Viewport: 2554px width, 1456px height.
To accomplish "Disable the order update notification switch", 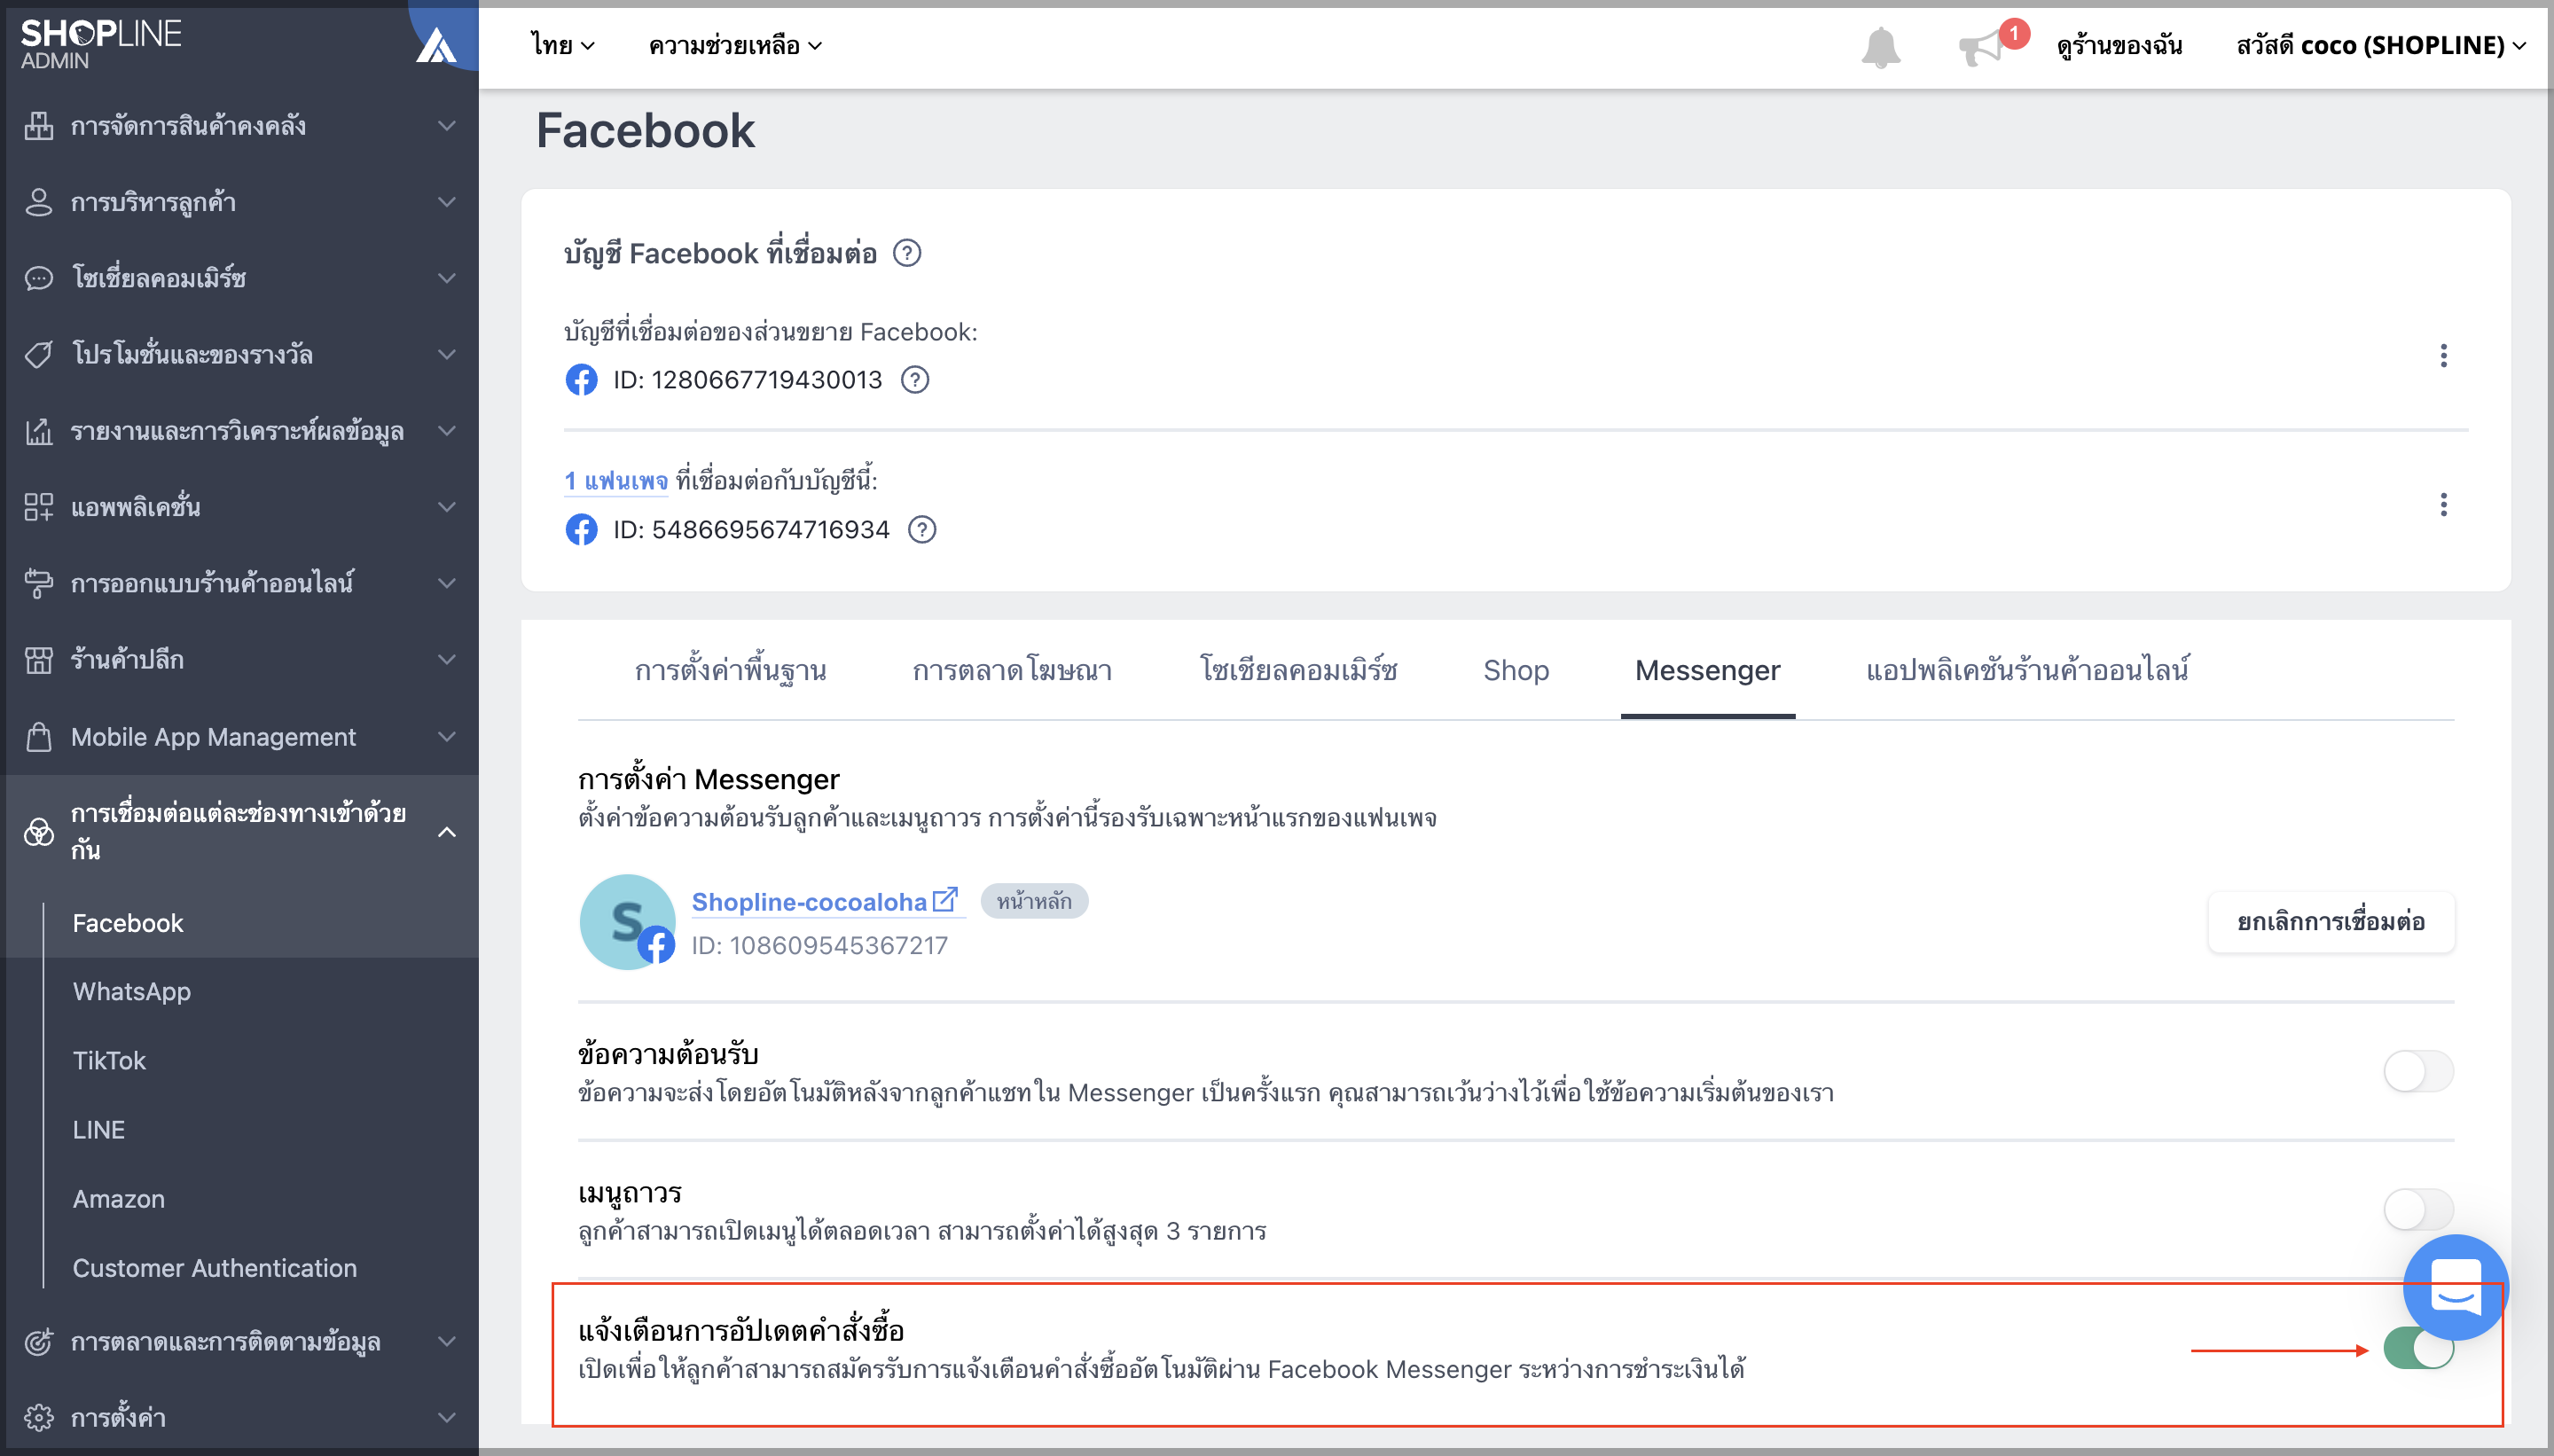I will coord(2418,1348).
